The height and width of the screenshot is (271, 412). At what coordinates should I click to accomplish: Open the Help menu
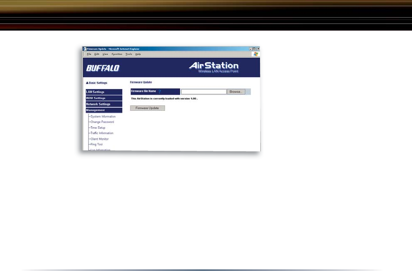(x=138, y=54)
